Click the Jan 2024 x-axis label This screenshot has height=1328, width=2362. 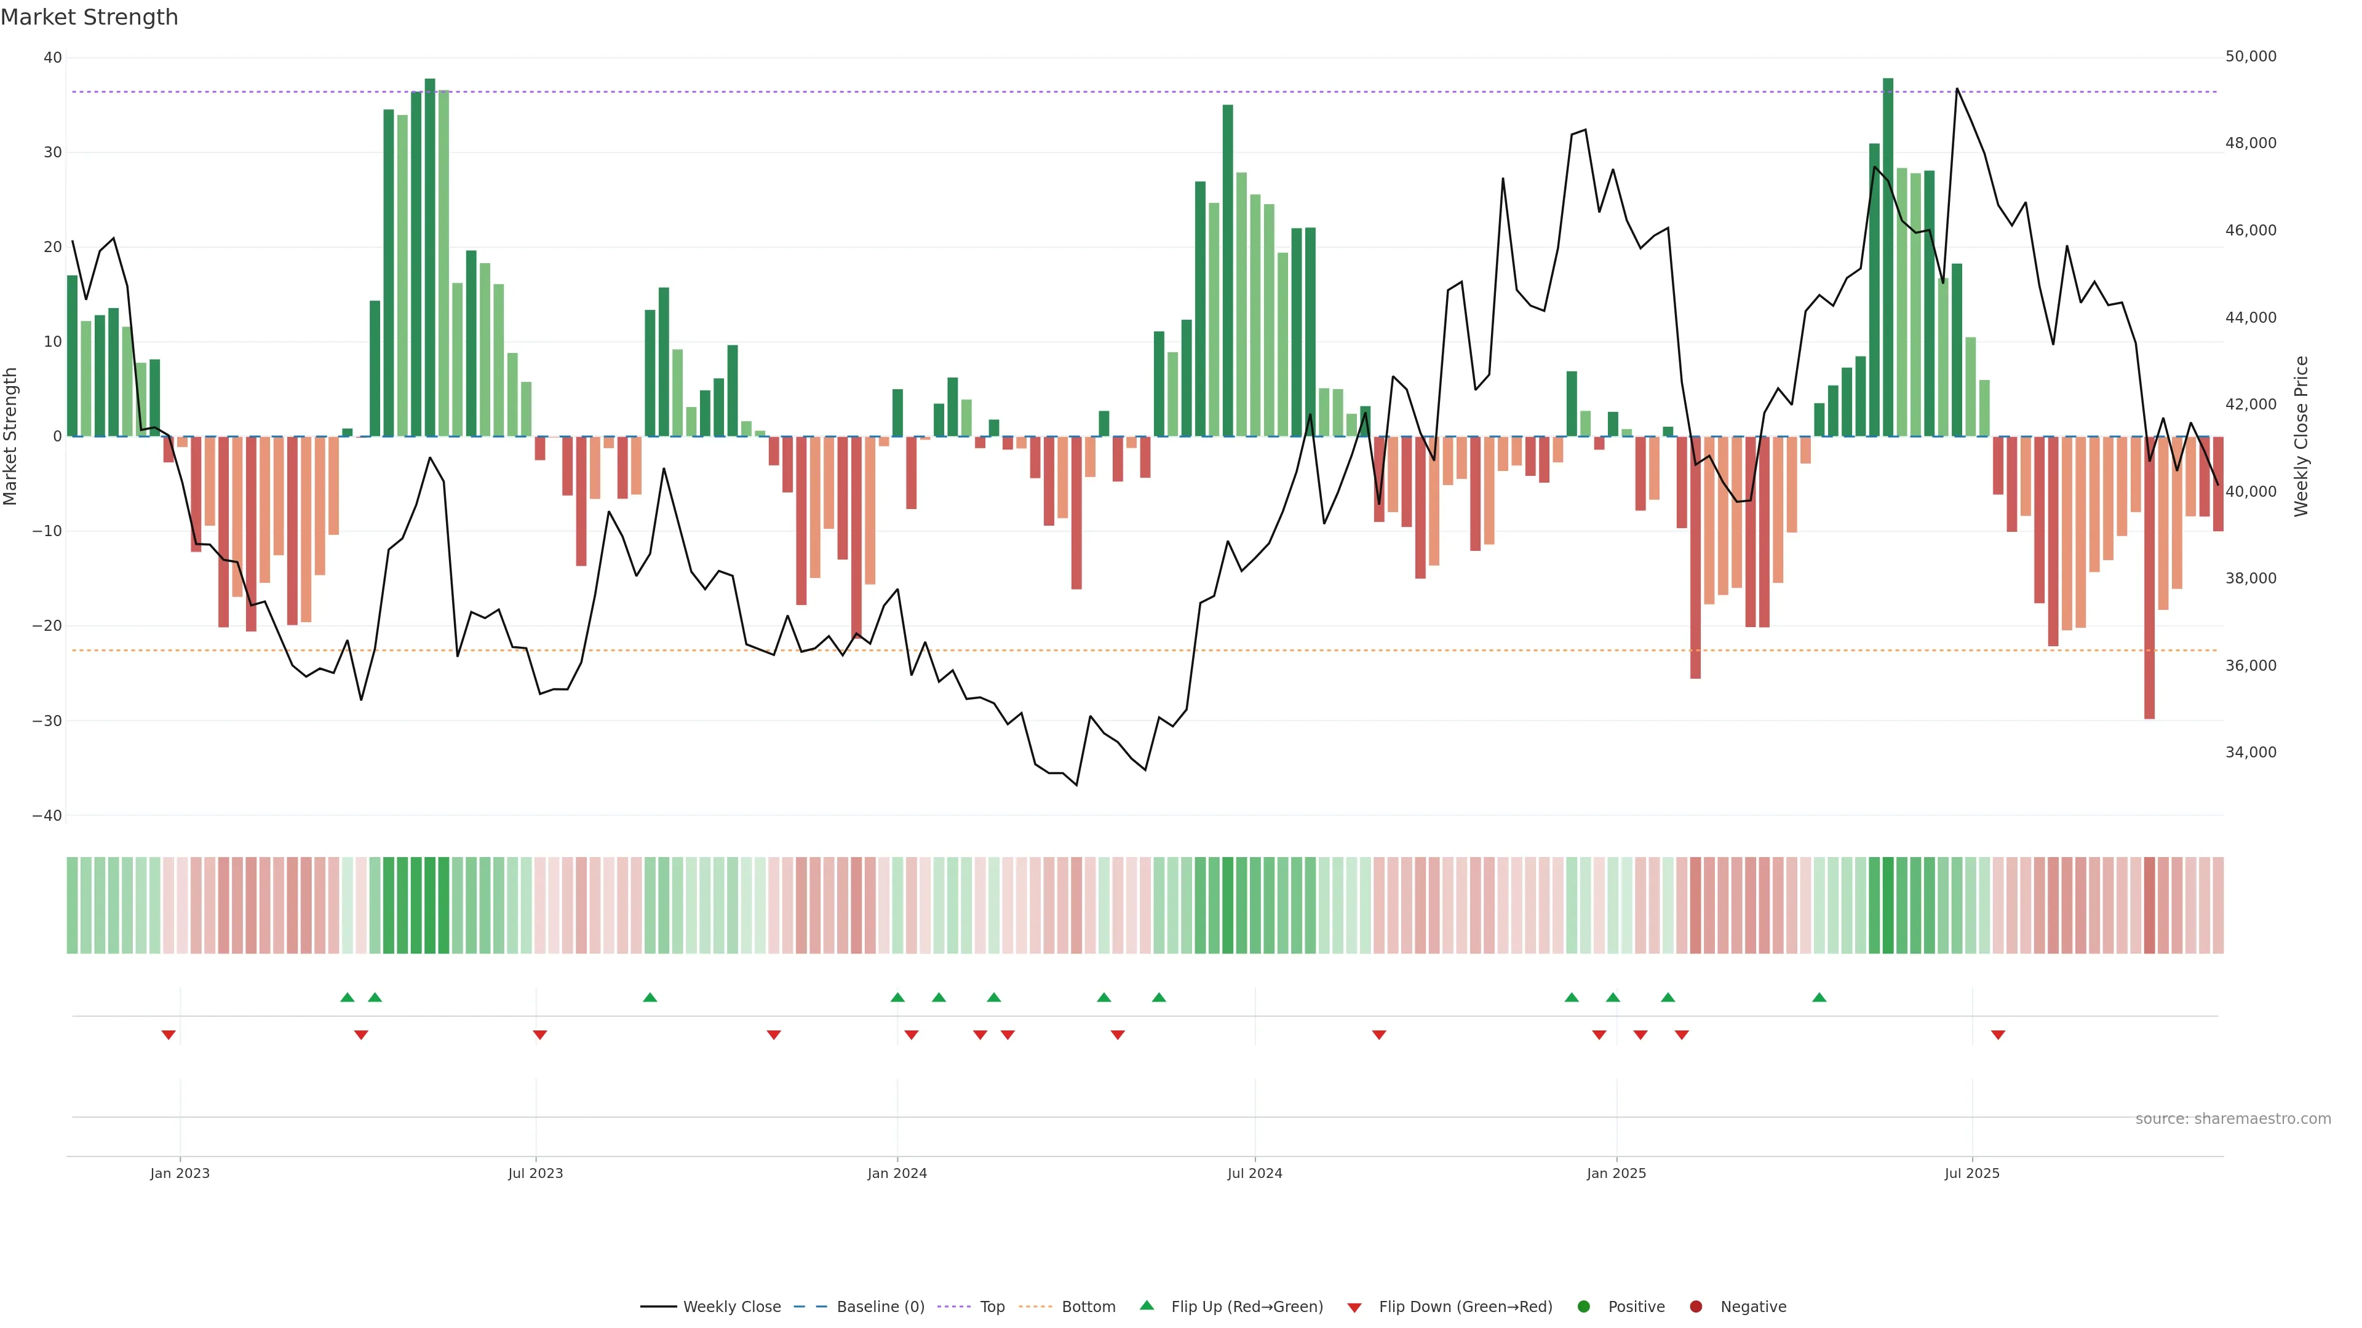pyautogui.click(x=897, y=1173)
